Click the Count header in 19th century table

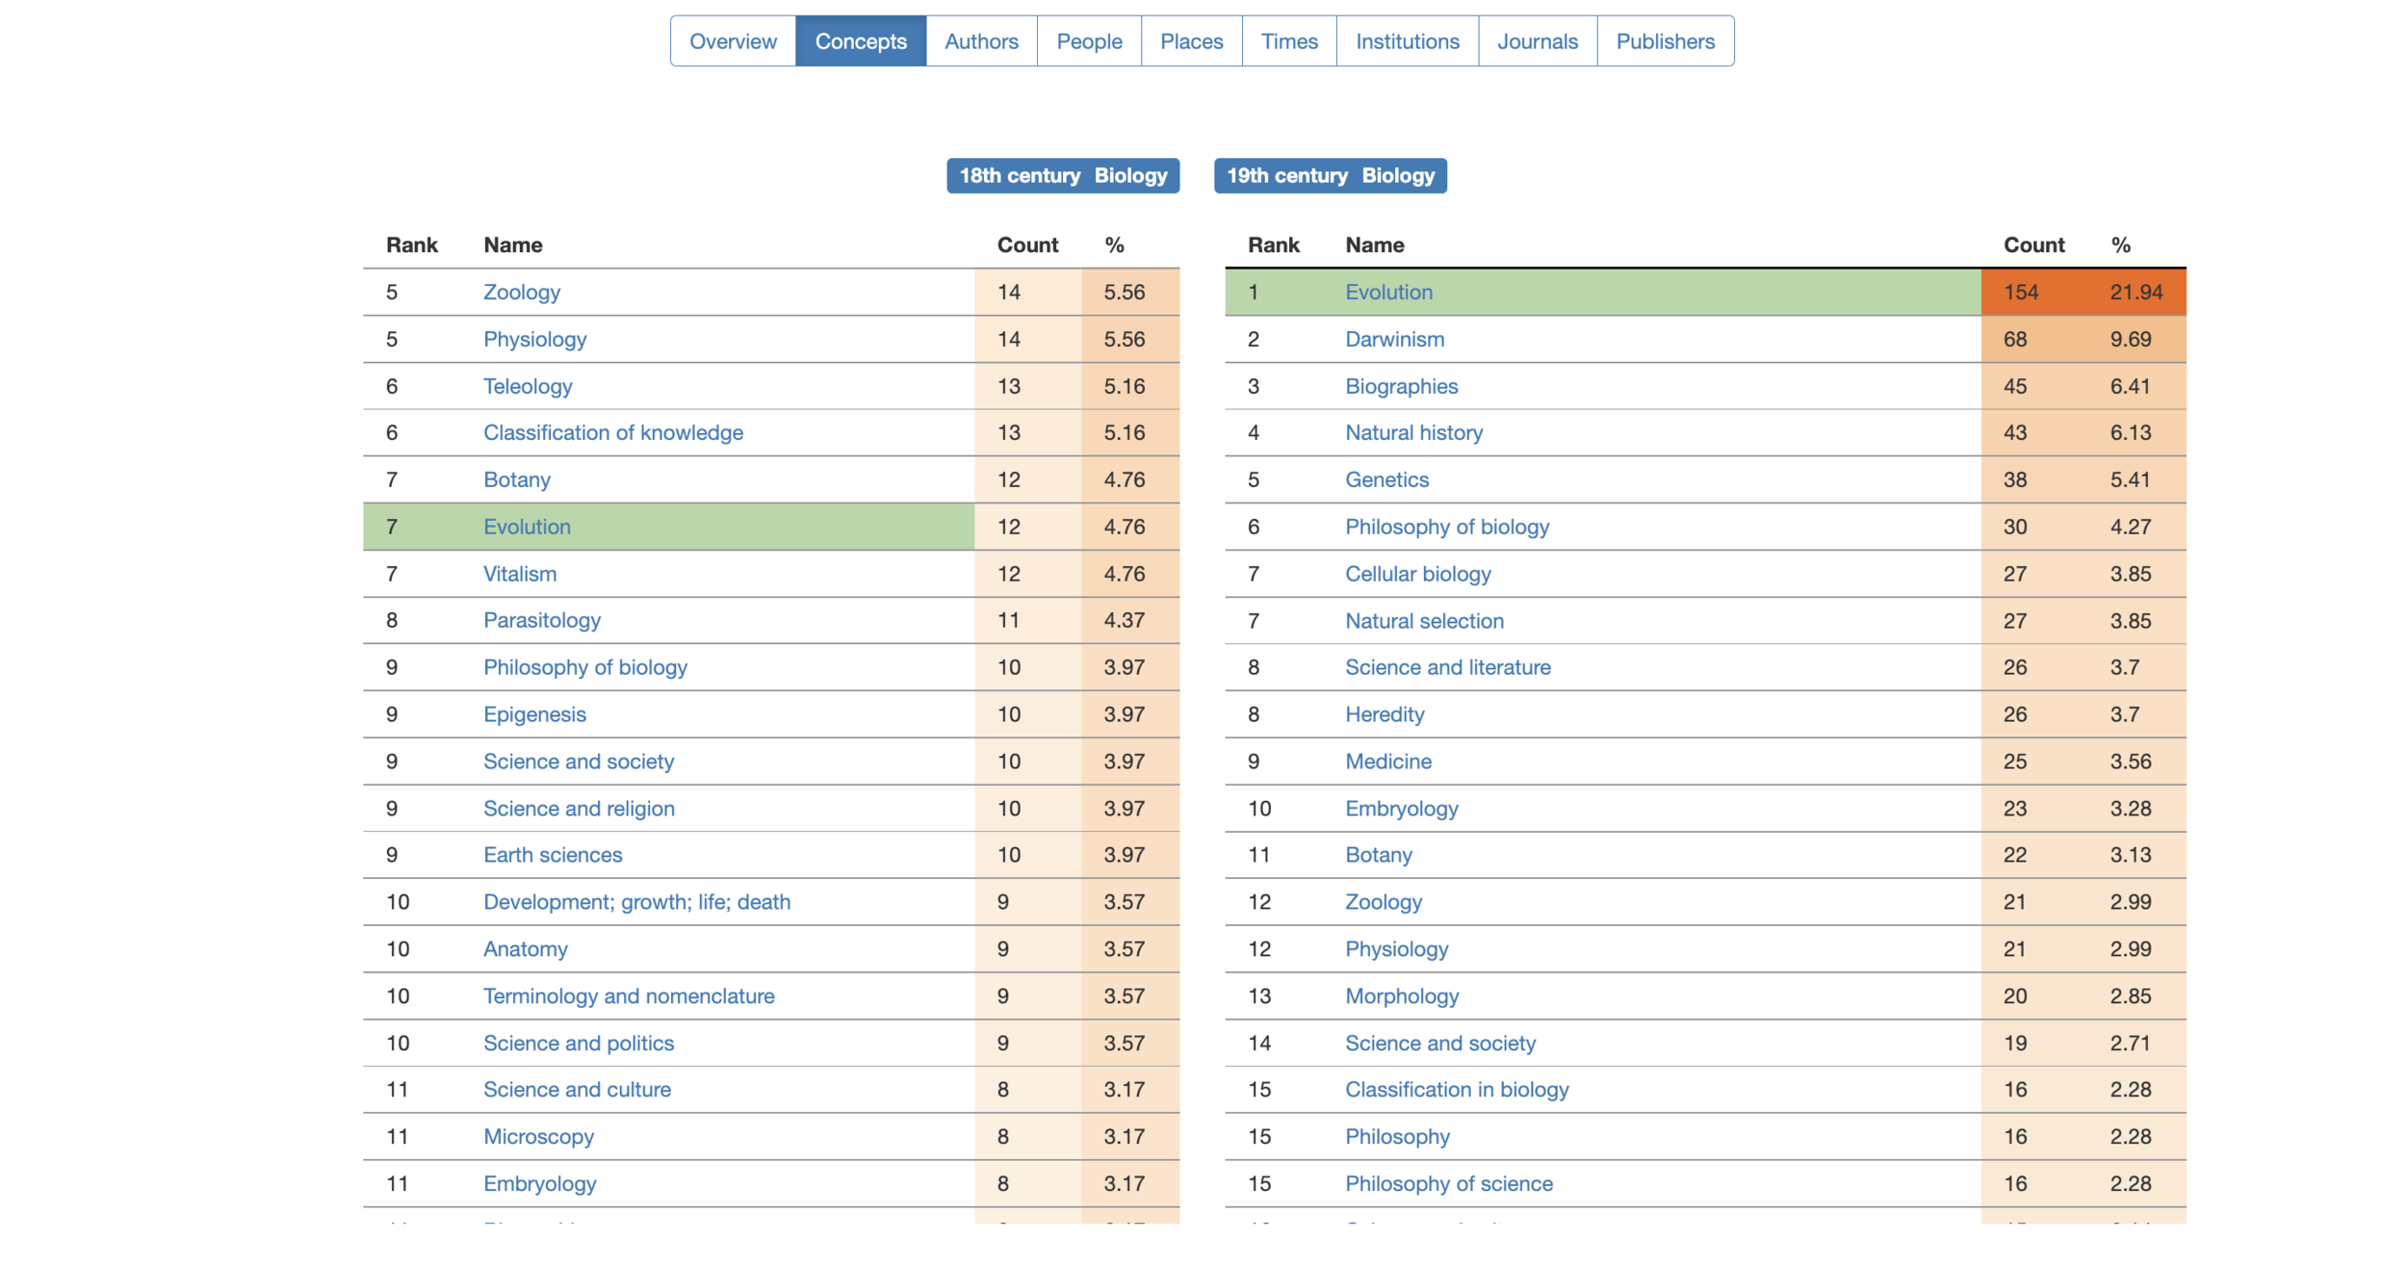2033,245
